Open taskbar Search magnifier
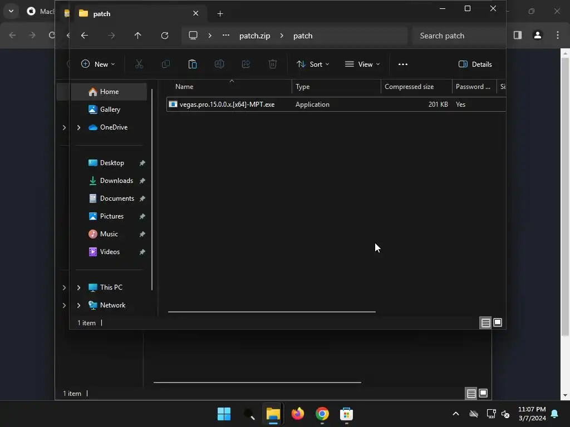 tap(249, 414)
